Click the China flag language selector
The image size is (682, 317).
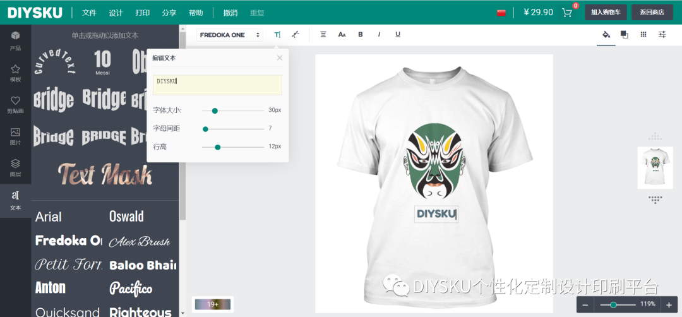point(501,13)
